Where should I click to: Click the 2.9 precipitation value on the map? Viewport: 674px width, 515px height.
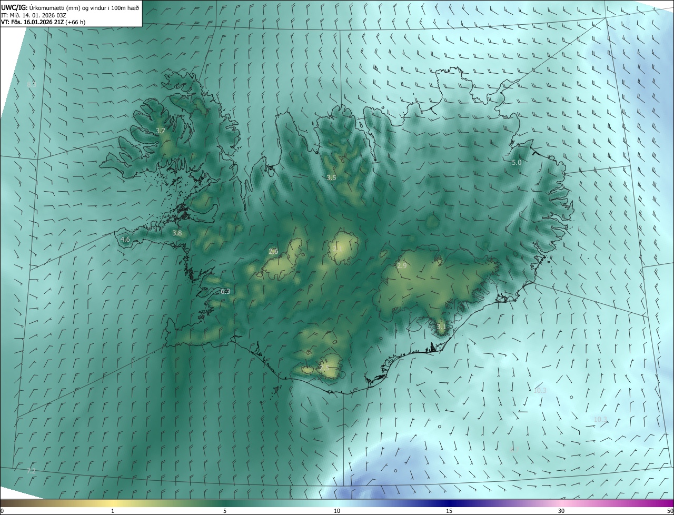pyautogui.click(x=402, y=266)
